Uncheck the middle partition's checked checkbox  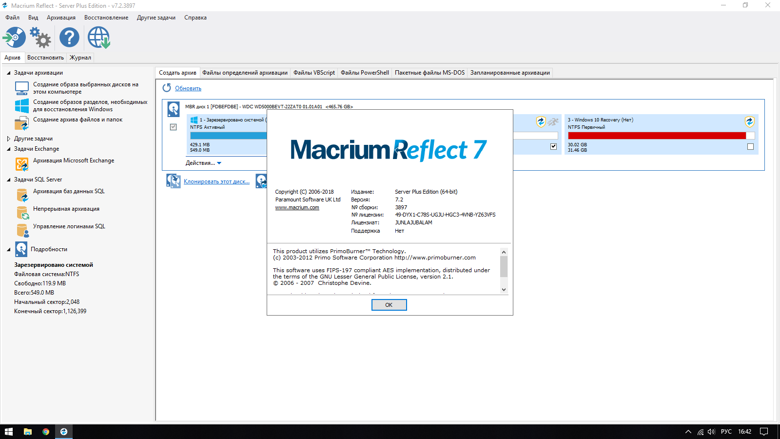553,146
